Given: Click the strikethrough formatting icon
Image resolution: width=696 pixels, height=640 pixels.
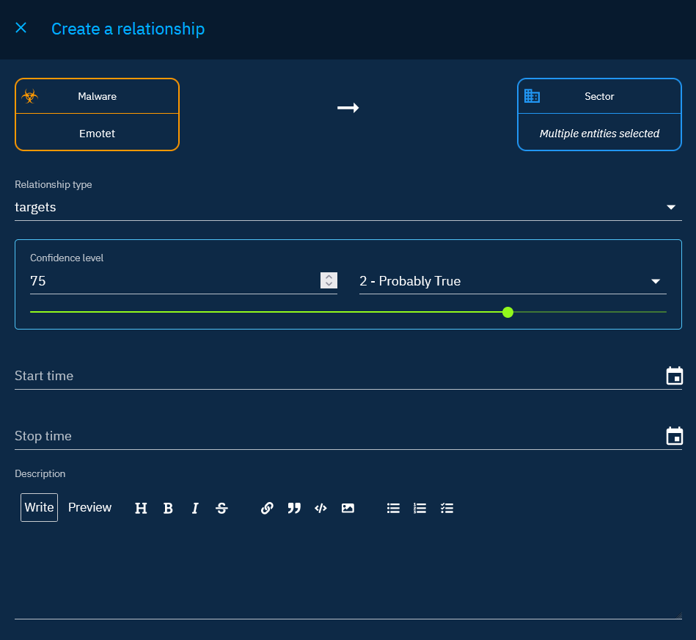Looking at the screenshot, I should (x=221, y=508).
